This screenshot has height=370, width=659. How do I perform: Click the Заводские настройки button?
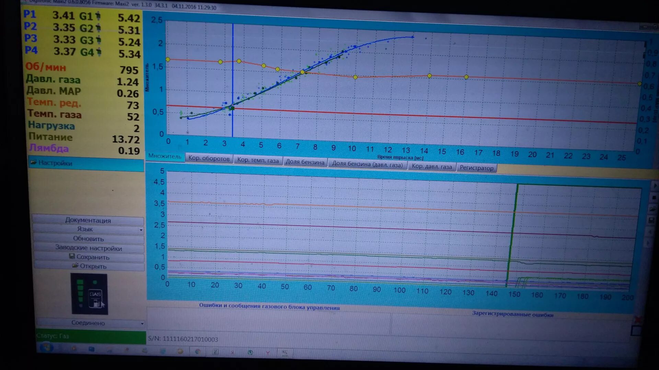[x=89, y=248]
